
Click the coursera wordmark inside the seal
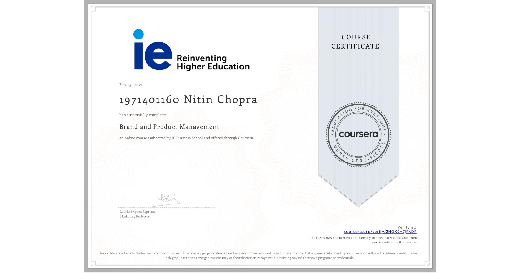tap(358, 135)
